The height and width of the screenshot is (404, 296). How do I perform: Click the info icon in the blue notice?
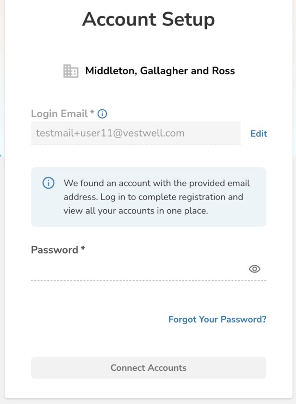(48, 183)
